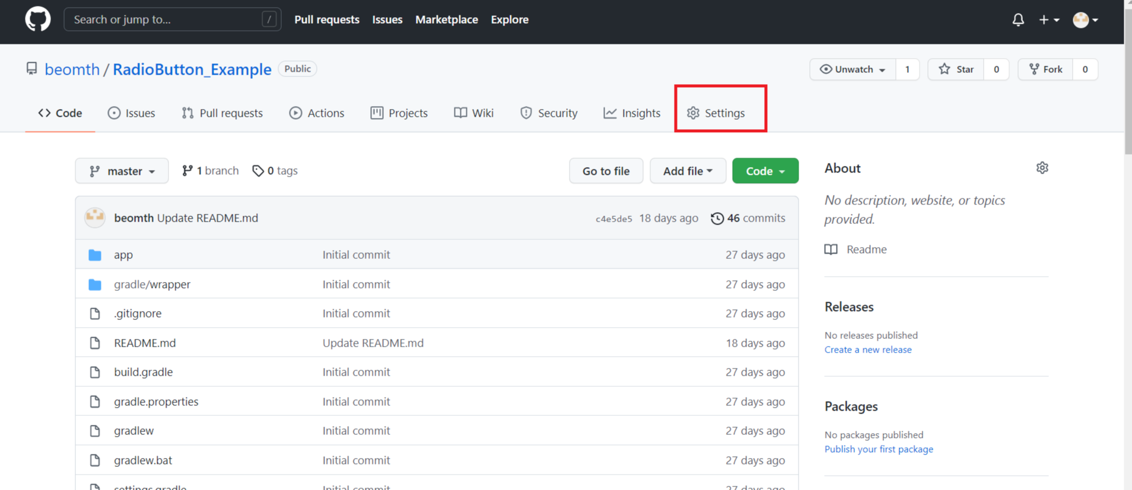Open the build.gradle file
This screenshot has width=1132, height=490.
144,372
